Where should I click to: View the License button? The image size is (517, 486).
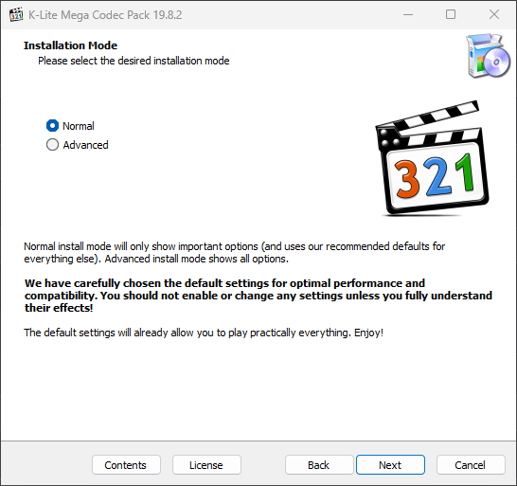point(206,465)
